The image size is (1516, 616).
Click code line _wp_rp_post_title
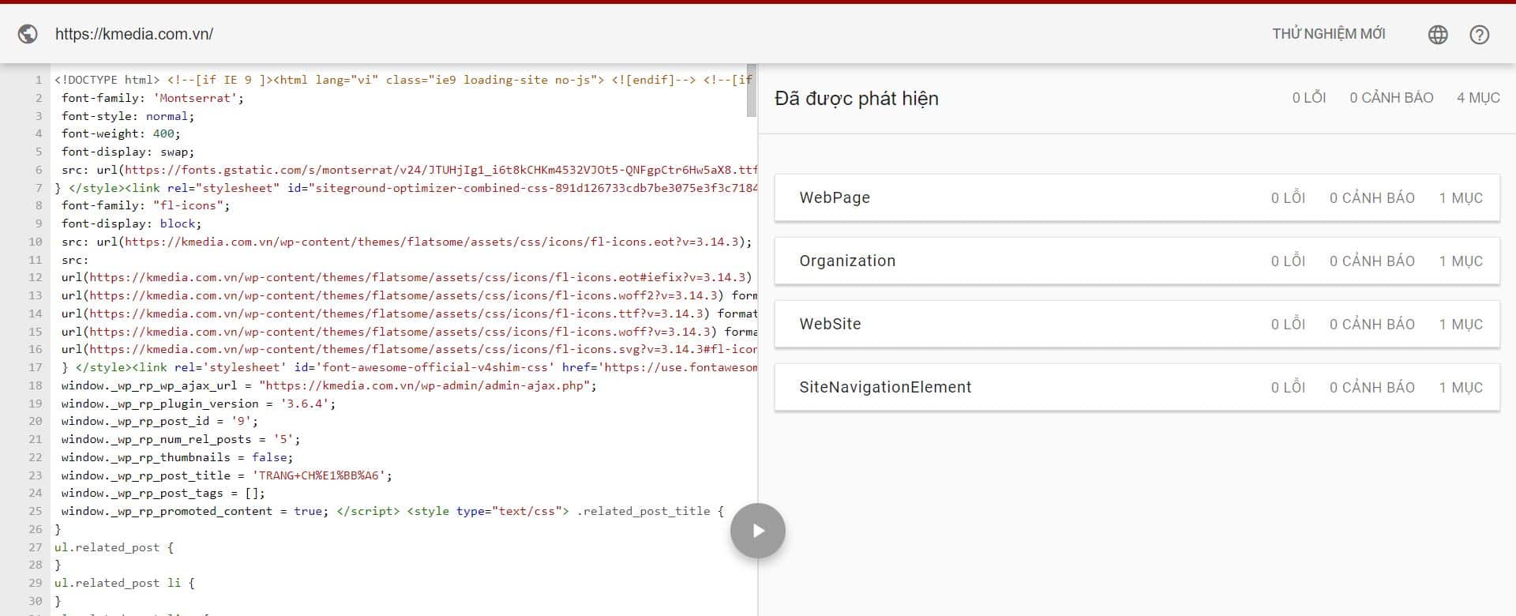[x=227, y=475]
